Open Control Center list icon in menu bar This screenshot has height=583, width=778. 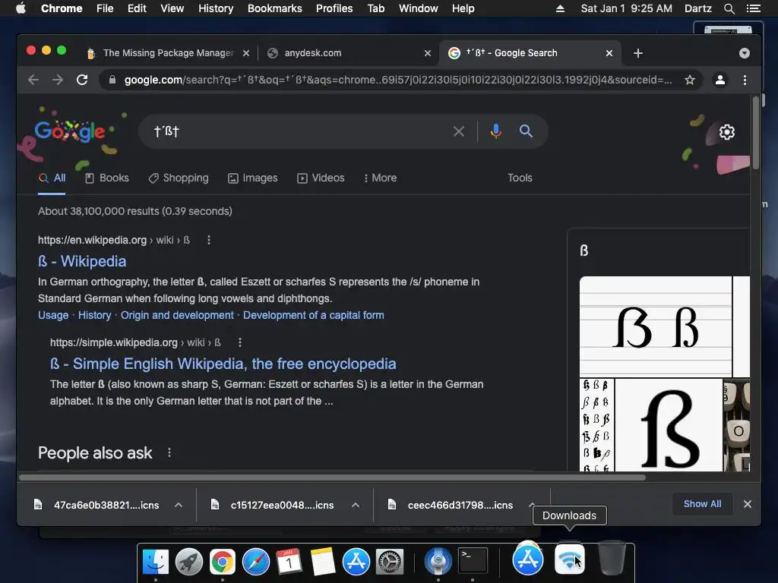(x=753, y=8)
